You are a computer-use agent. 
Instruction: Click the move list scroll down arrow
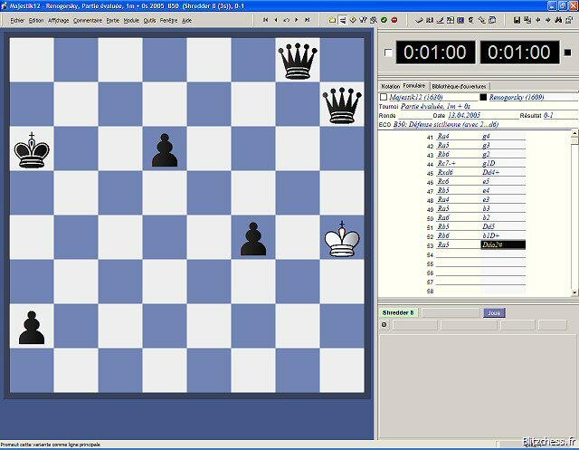(x=574, y=292)
